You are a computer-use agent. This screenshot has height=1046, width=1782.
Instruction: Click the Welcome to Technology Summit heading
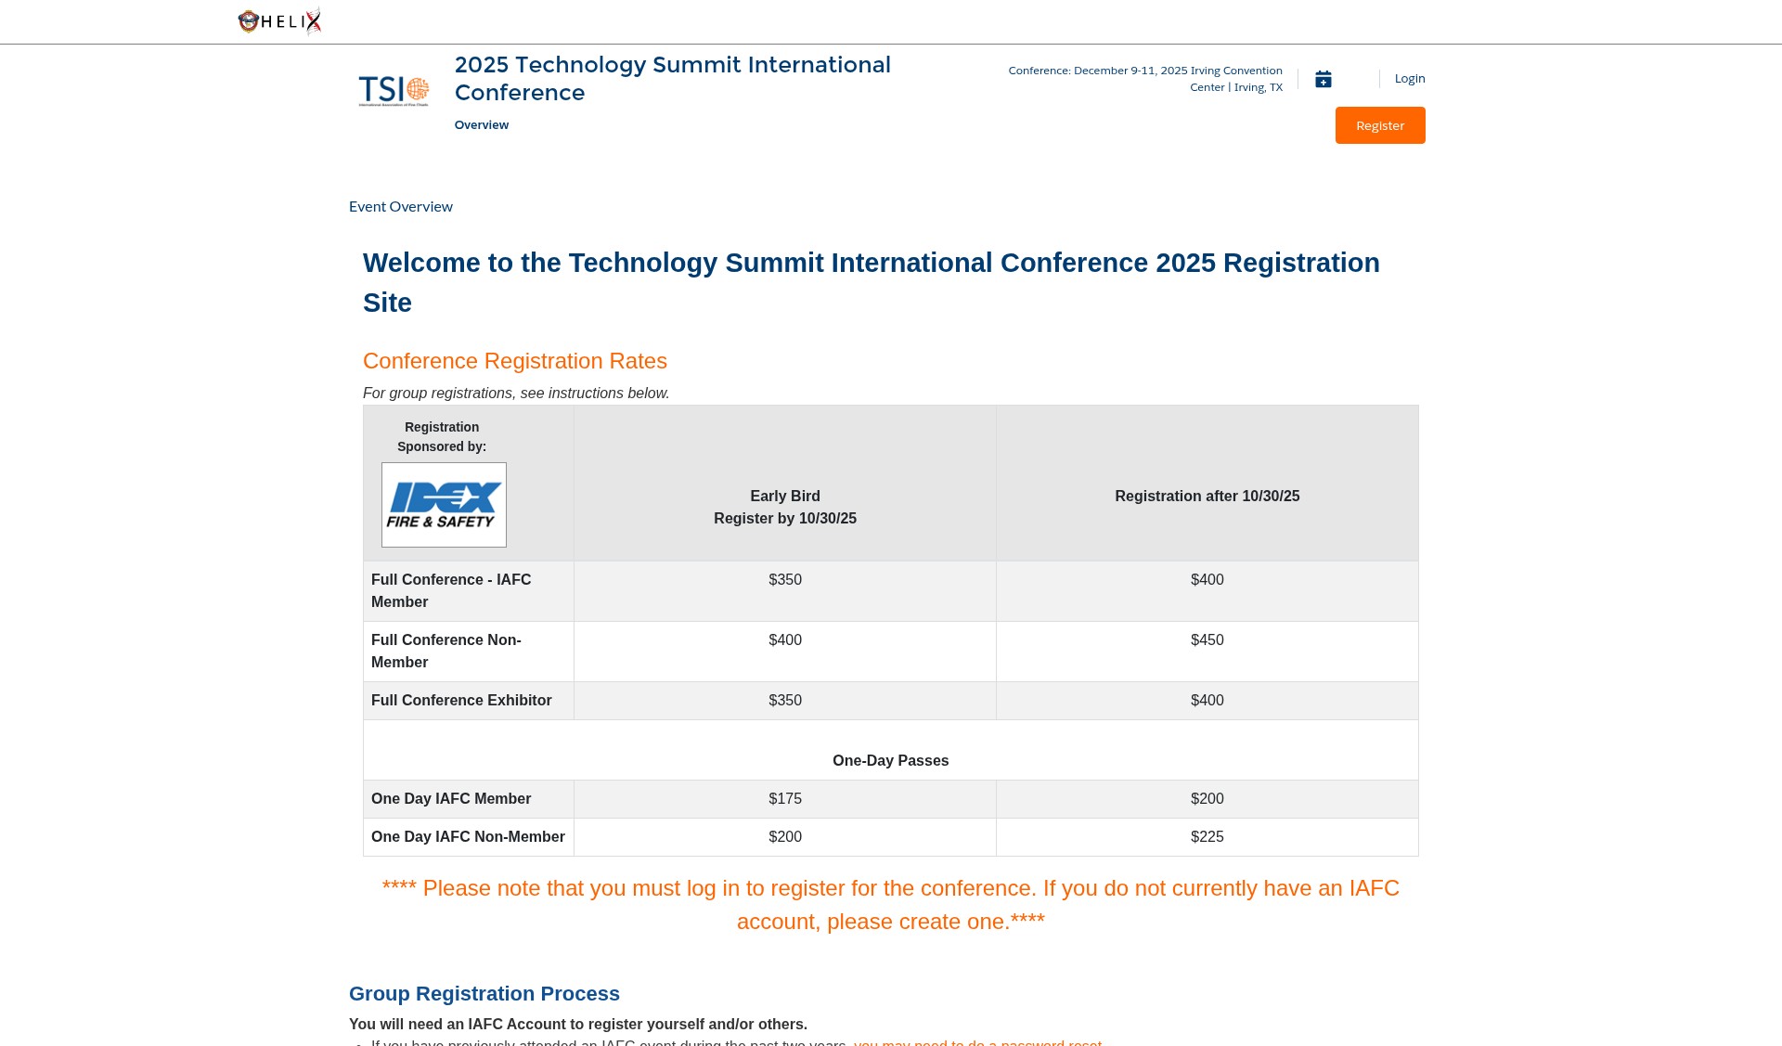click(872, 283)
